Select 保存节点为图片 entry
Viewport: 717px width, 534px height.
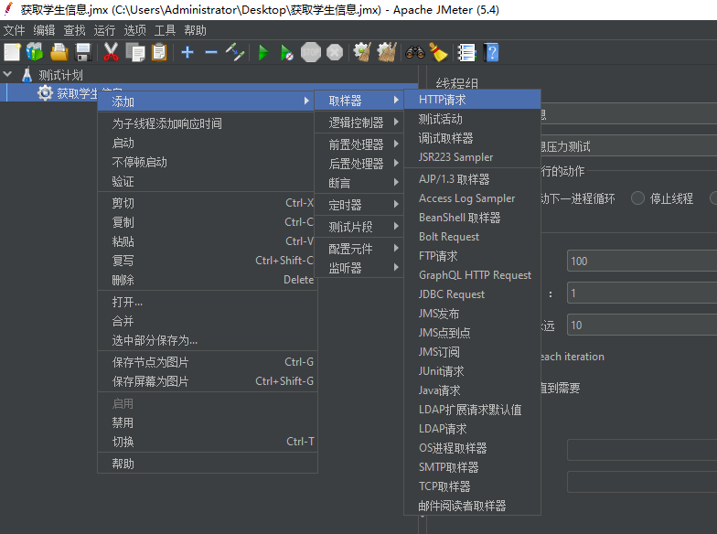pos(208,362)
